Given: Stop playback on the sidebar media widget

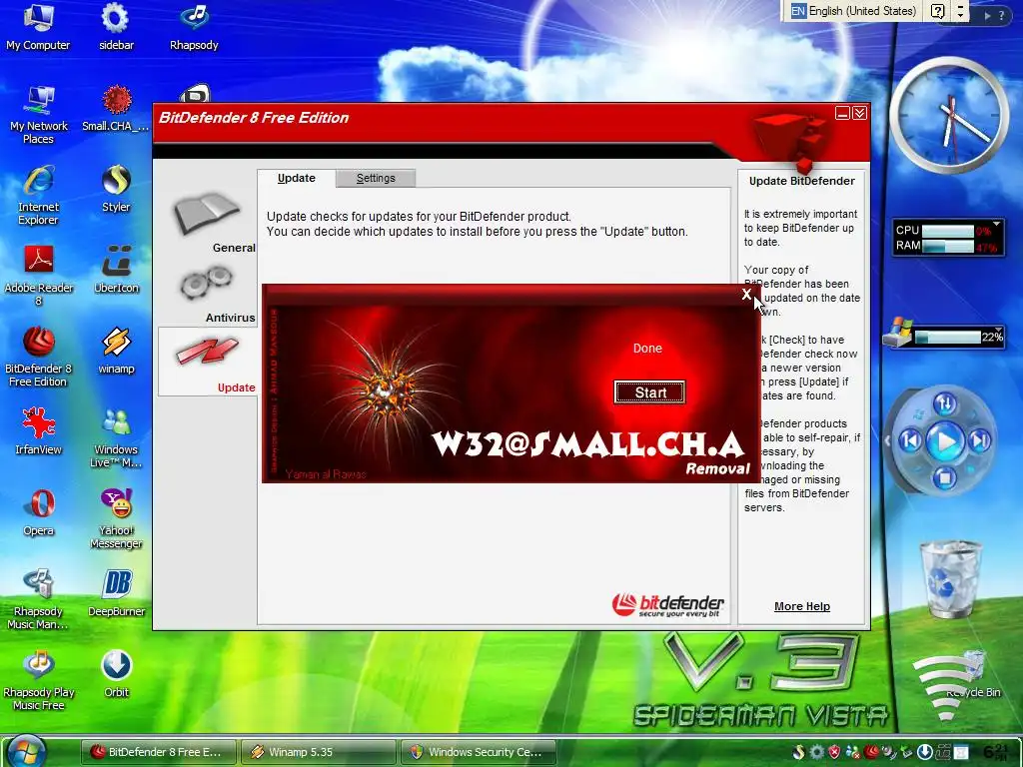Looking at the screenshot, I should (x=945, y=477).
